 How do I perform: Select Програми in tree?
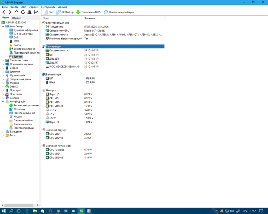16,94
